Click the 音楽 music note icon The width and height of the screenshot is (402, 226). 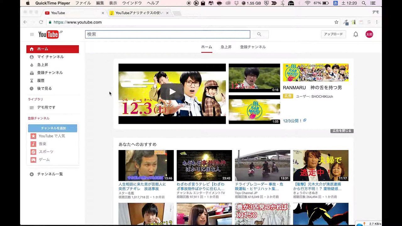pos(33,144)
